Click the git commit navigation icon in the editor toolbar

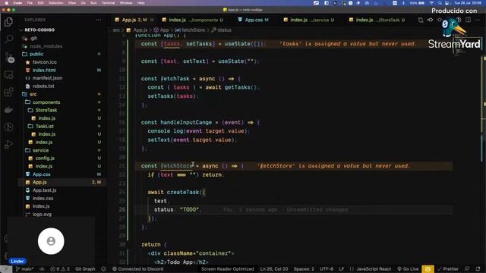click(431, 20)
